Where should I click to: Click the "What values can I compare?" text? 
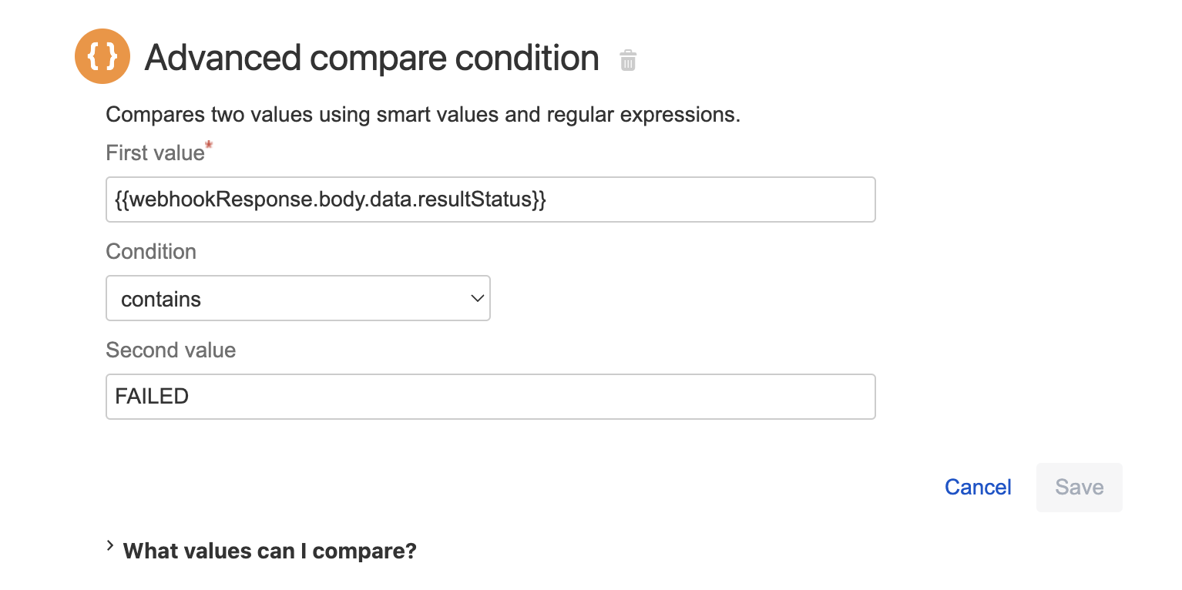[270, 551]
